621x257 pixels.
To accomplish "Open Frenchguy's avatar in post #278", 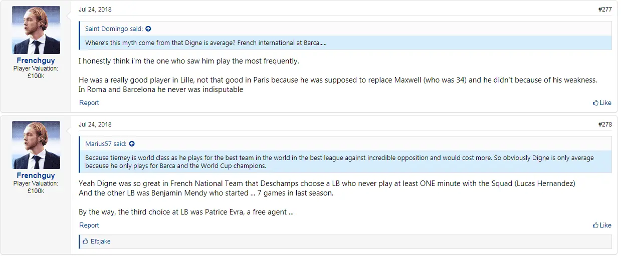I will coord(36,145).
